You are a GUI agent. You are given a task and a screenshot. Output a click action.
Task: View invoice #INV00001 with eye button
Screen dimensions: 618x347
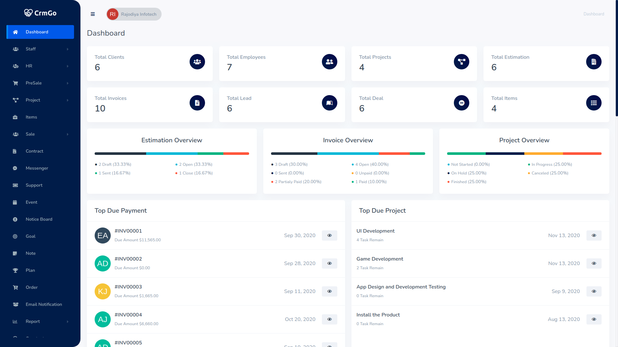tap(329, 236)
